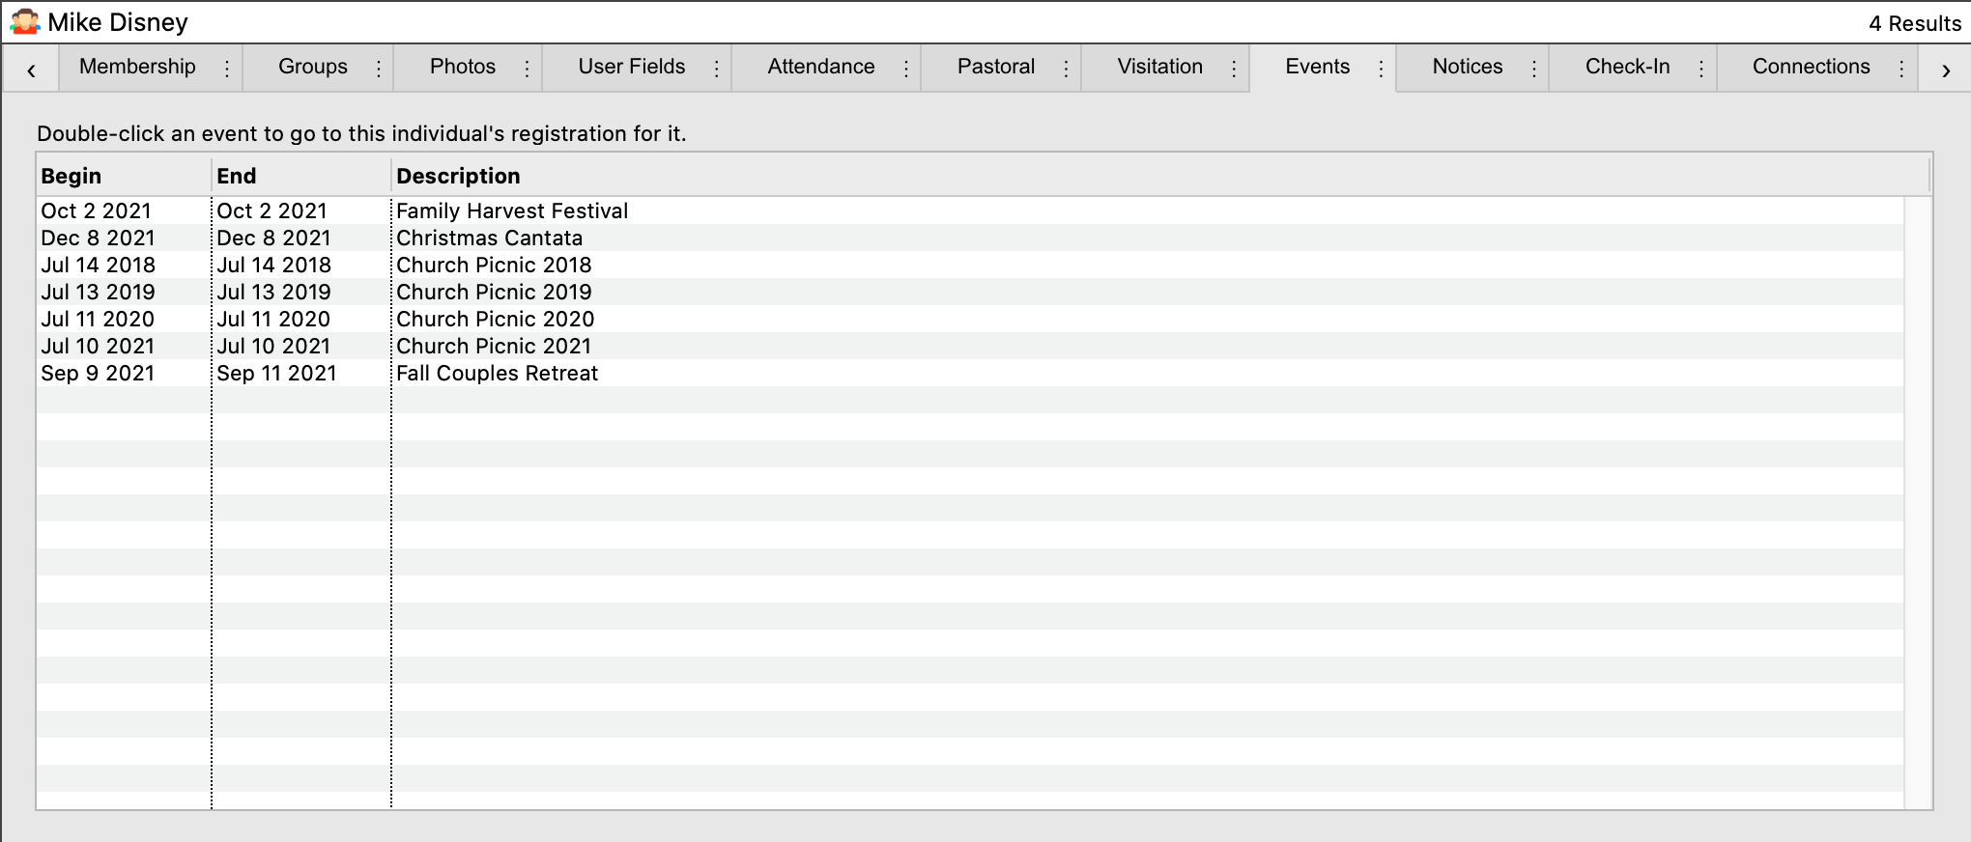Open the Check-In tab's options dots
This screenshot has width=1971, height=842.
1701,69
